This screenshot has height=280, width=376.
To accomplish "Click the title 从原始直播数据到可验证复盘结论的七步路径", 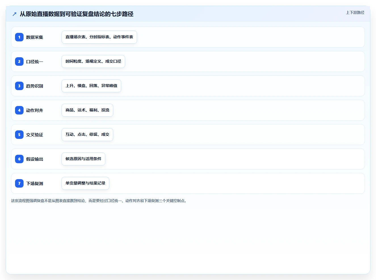I will pyautogui.click(x=77, y=14).
